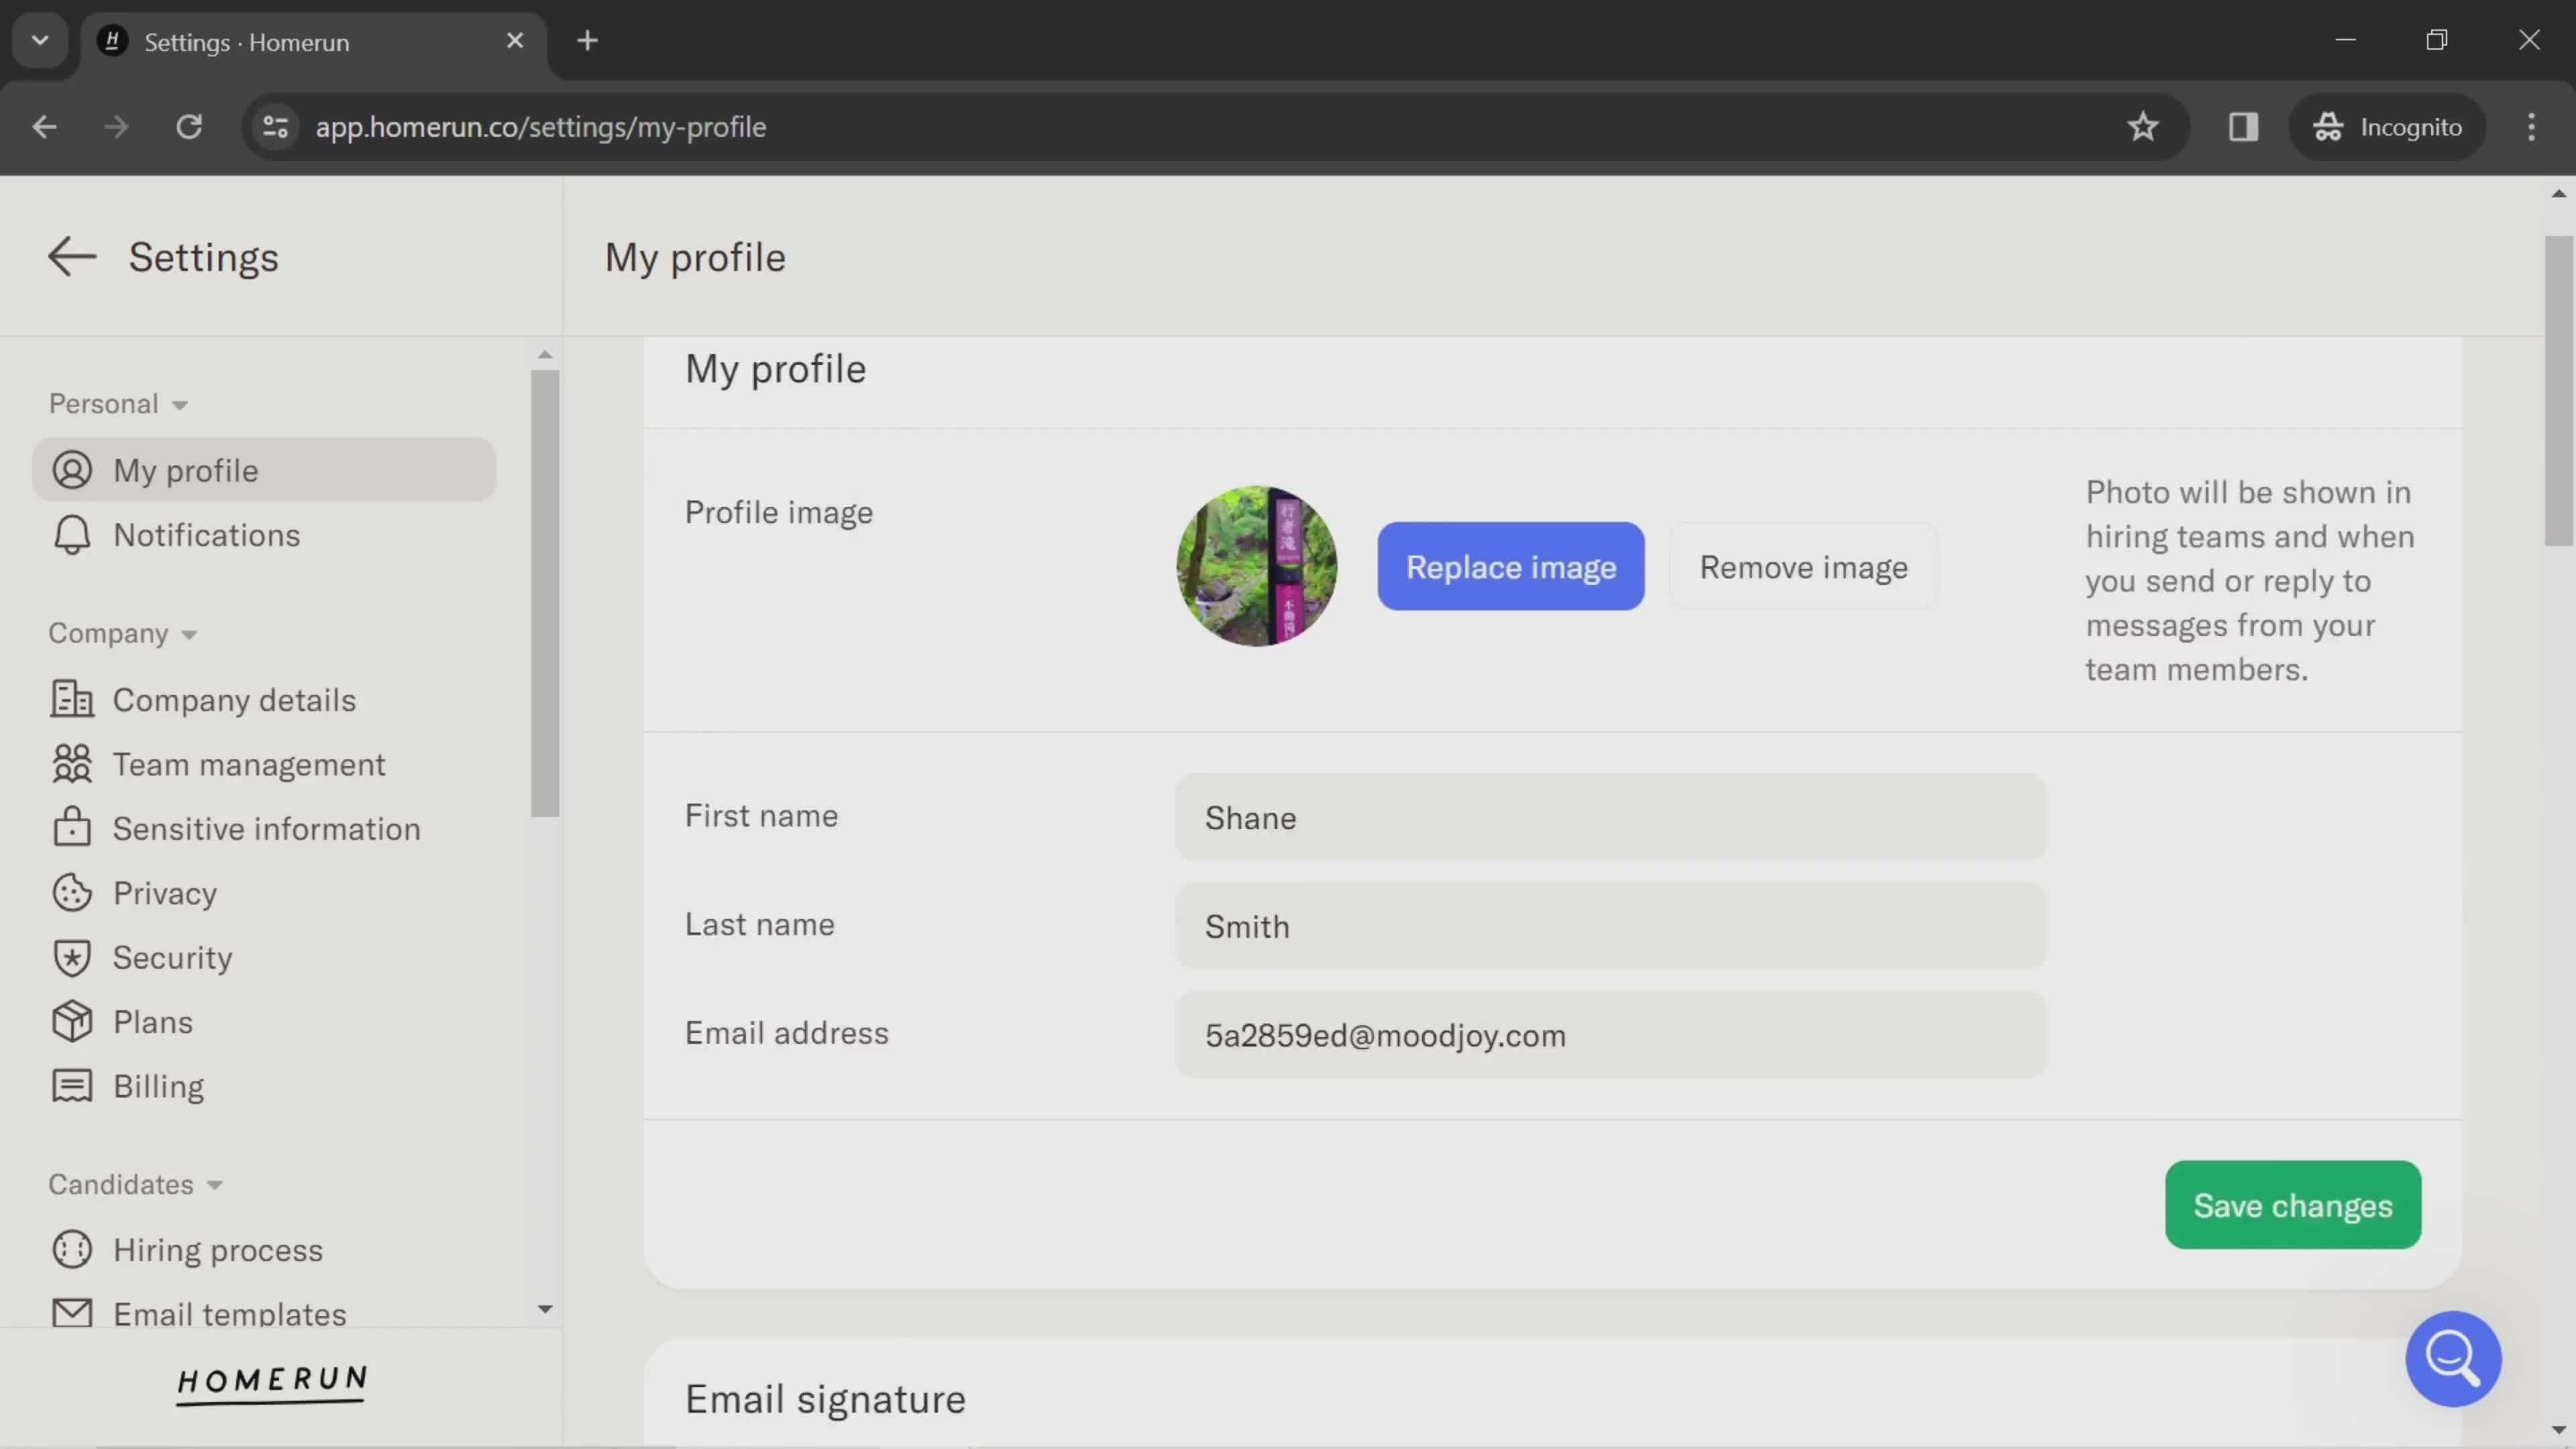Close the Settings · Homerun tab
This screenshot has width=2576, height=1449.
[515, 41]
